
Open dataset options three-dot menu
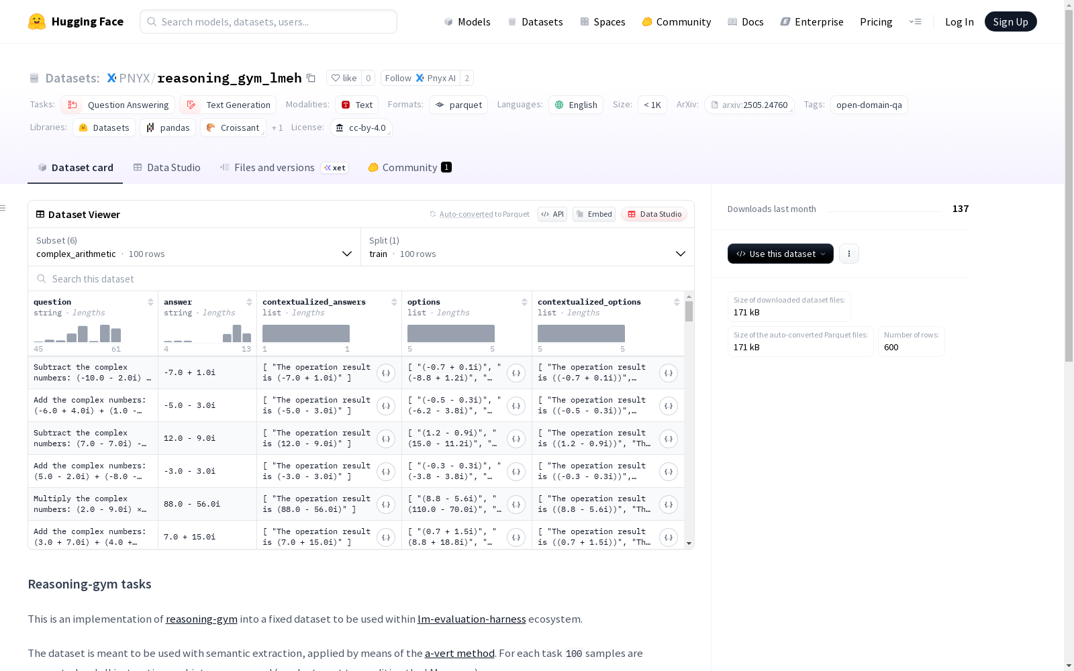849,254
